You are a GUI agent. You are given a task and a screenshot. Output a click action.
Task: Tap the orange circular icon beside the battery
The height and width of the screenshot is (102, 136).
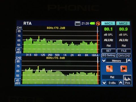click(x=98, y=24)
